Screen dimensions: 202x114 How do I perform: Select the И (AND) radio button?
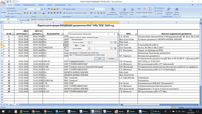pos(76,46)
